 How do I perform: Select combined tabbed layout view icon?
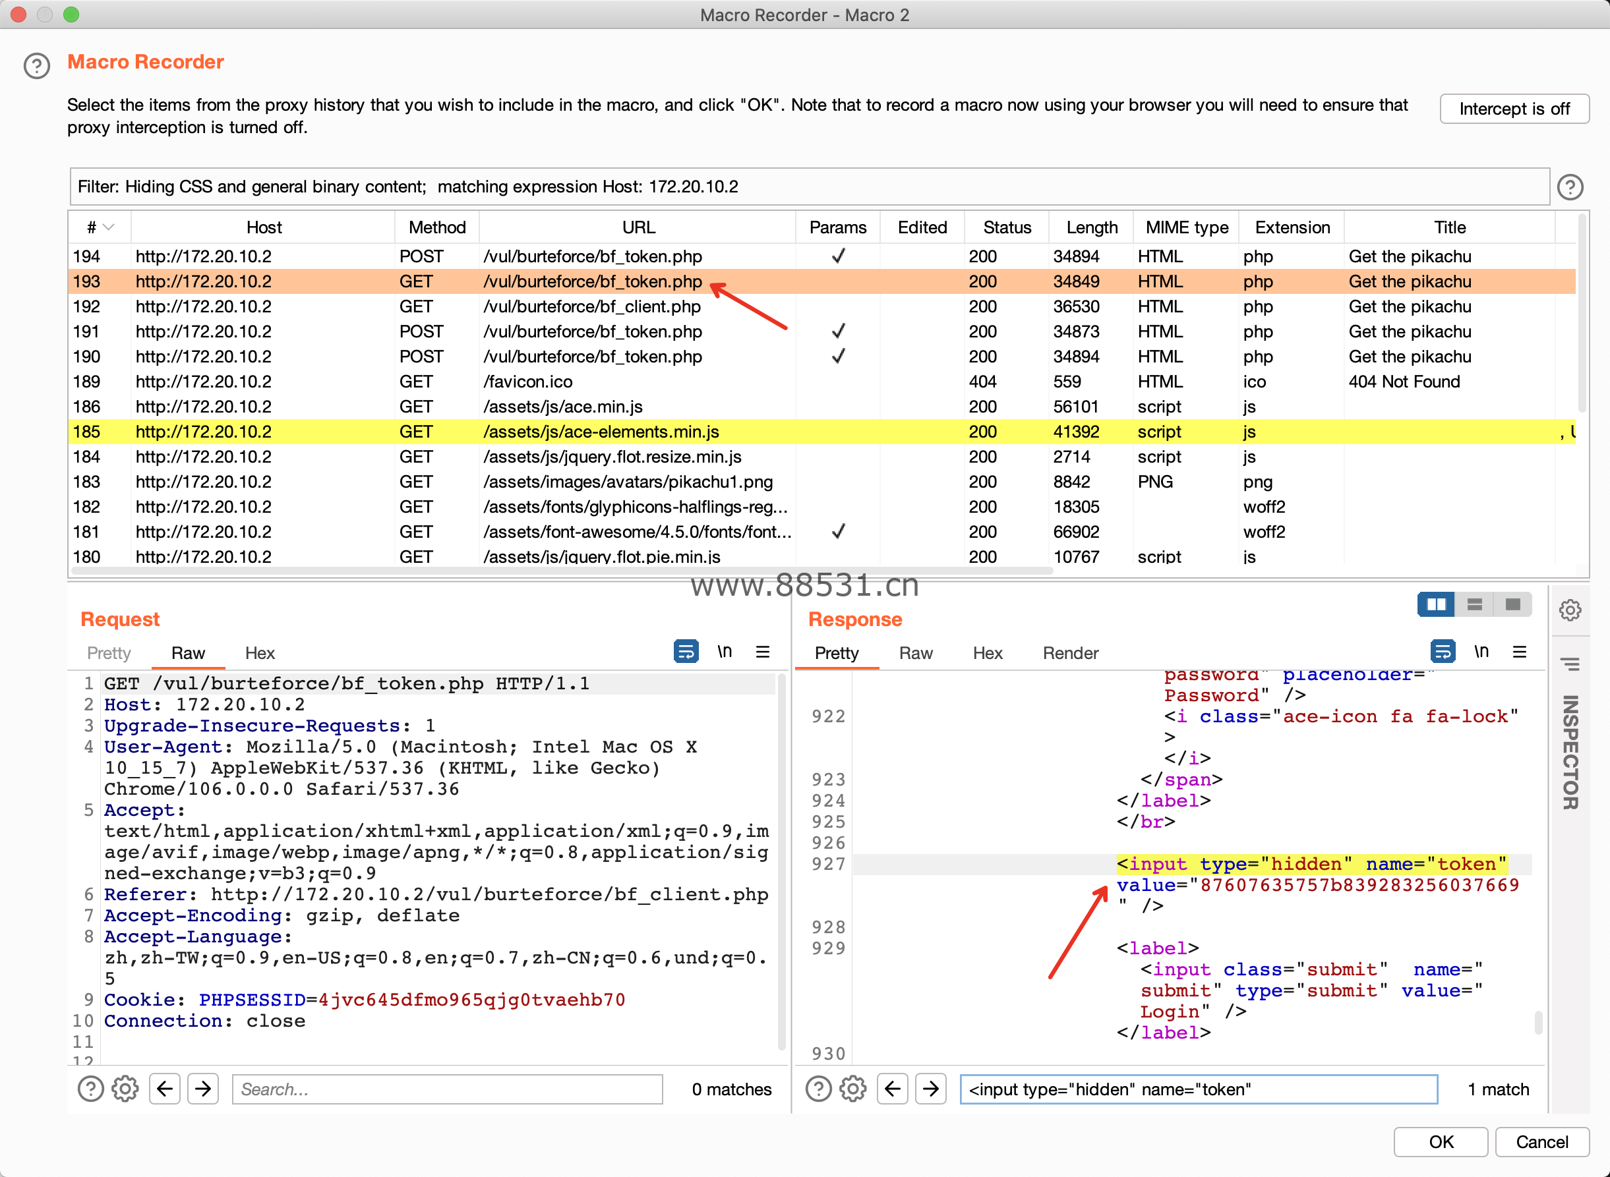point(1512,605)
